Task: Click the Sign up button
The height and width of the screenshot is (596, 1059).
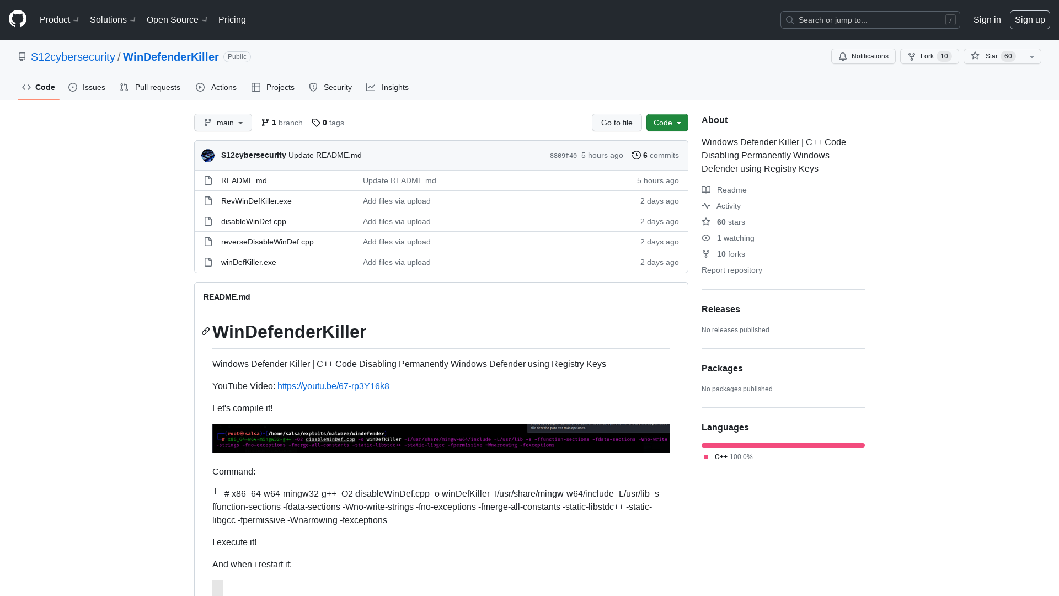Action: (1030, 19)
